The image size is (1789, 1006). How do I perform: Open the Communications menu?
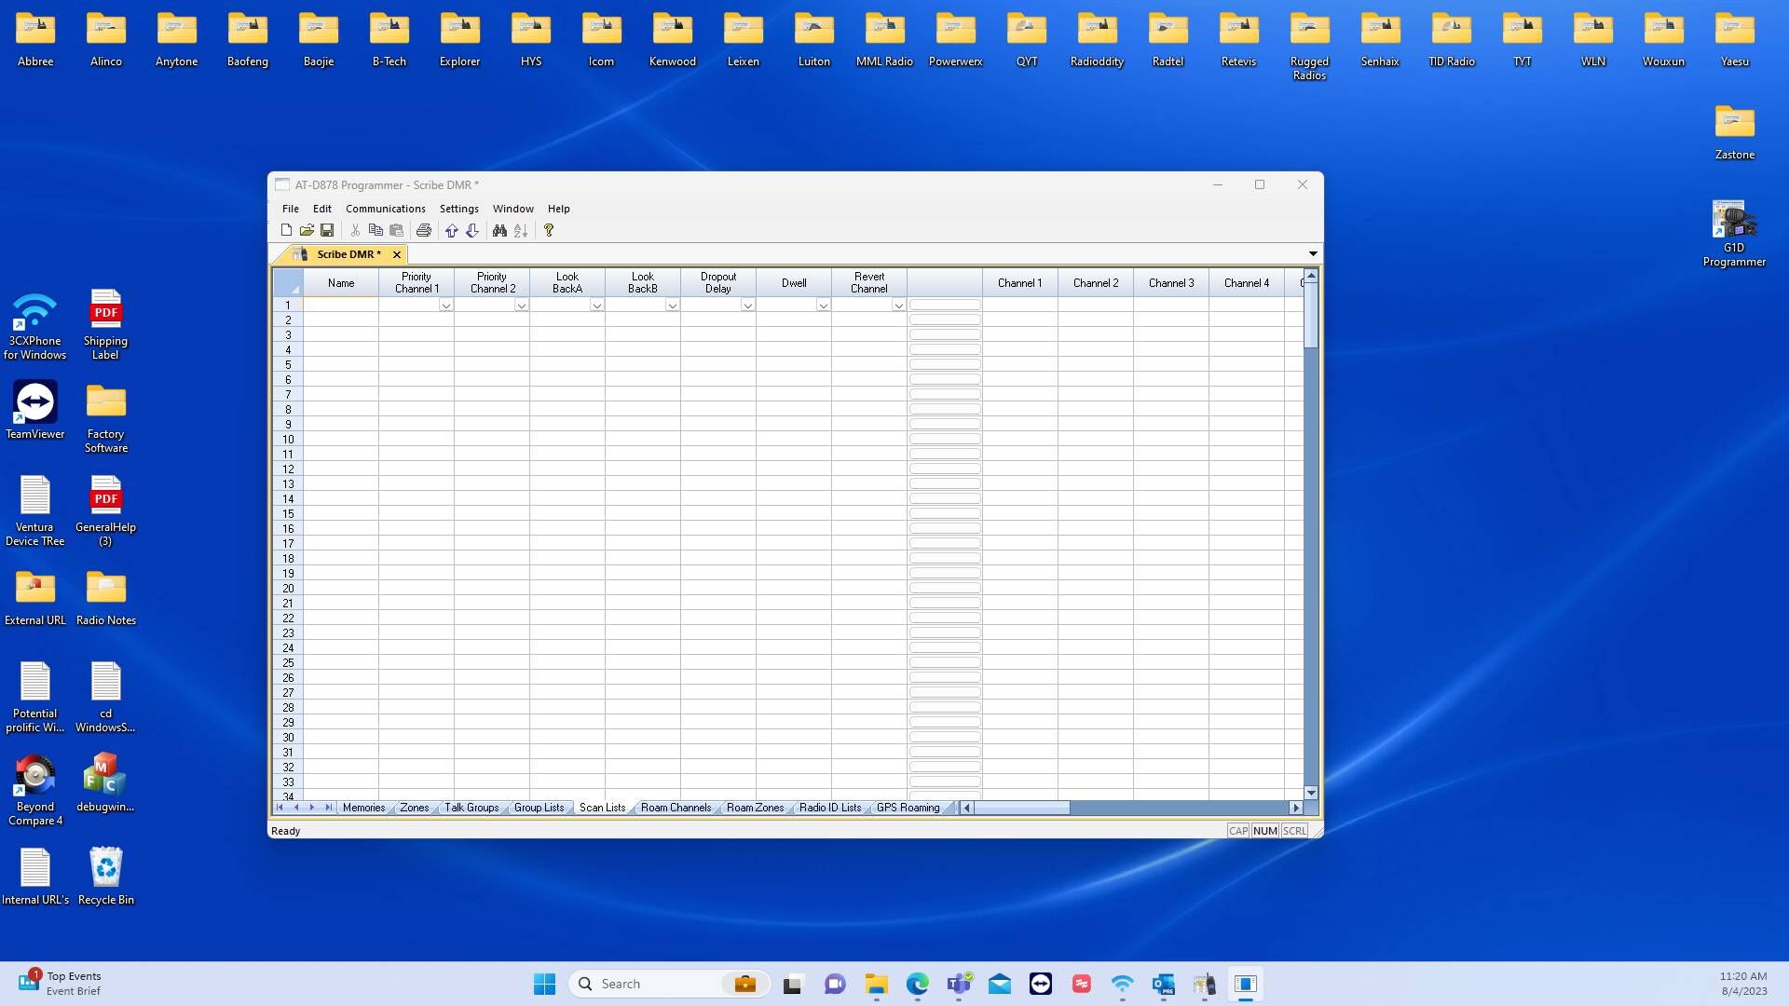click(386, 209)
